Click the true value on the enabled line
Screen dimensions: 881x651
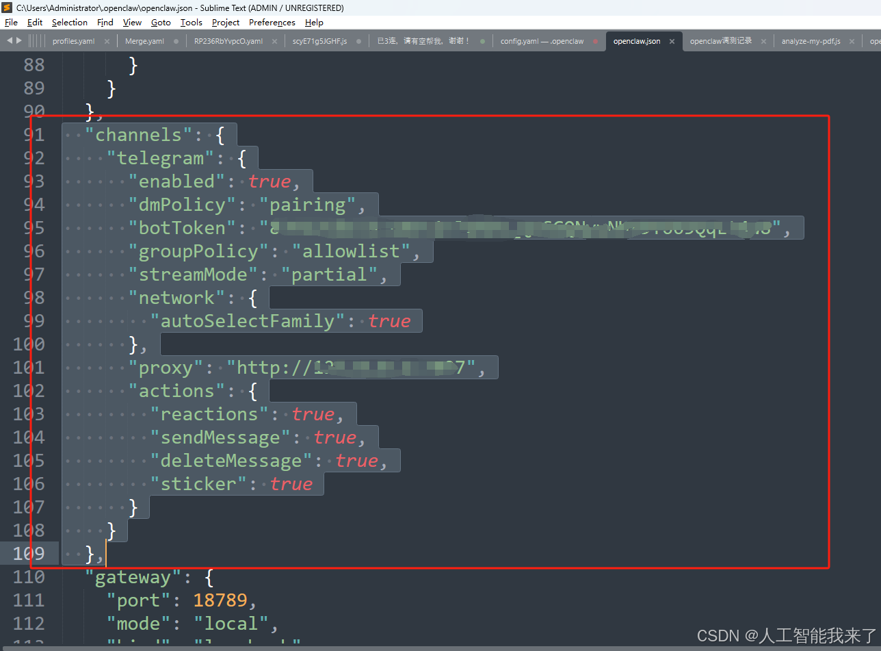[x=269, y=181]
